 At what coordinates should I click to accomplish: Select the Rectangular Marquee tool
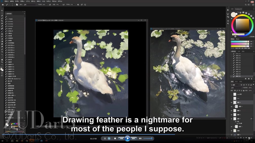(x=2, y=13)
